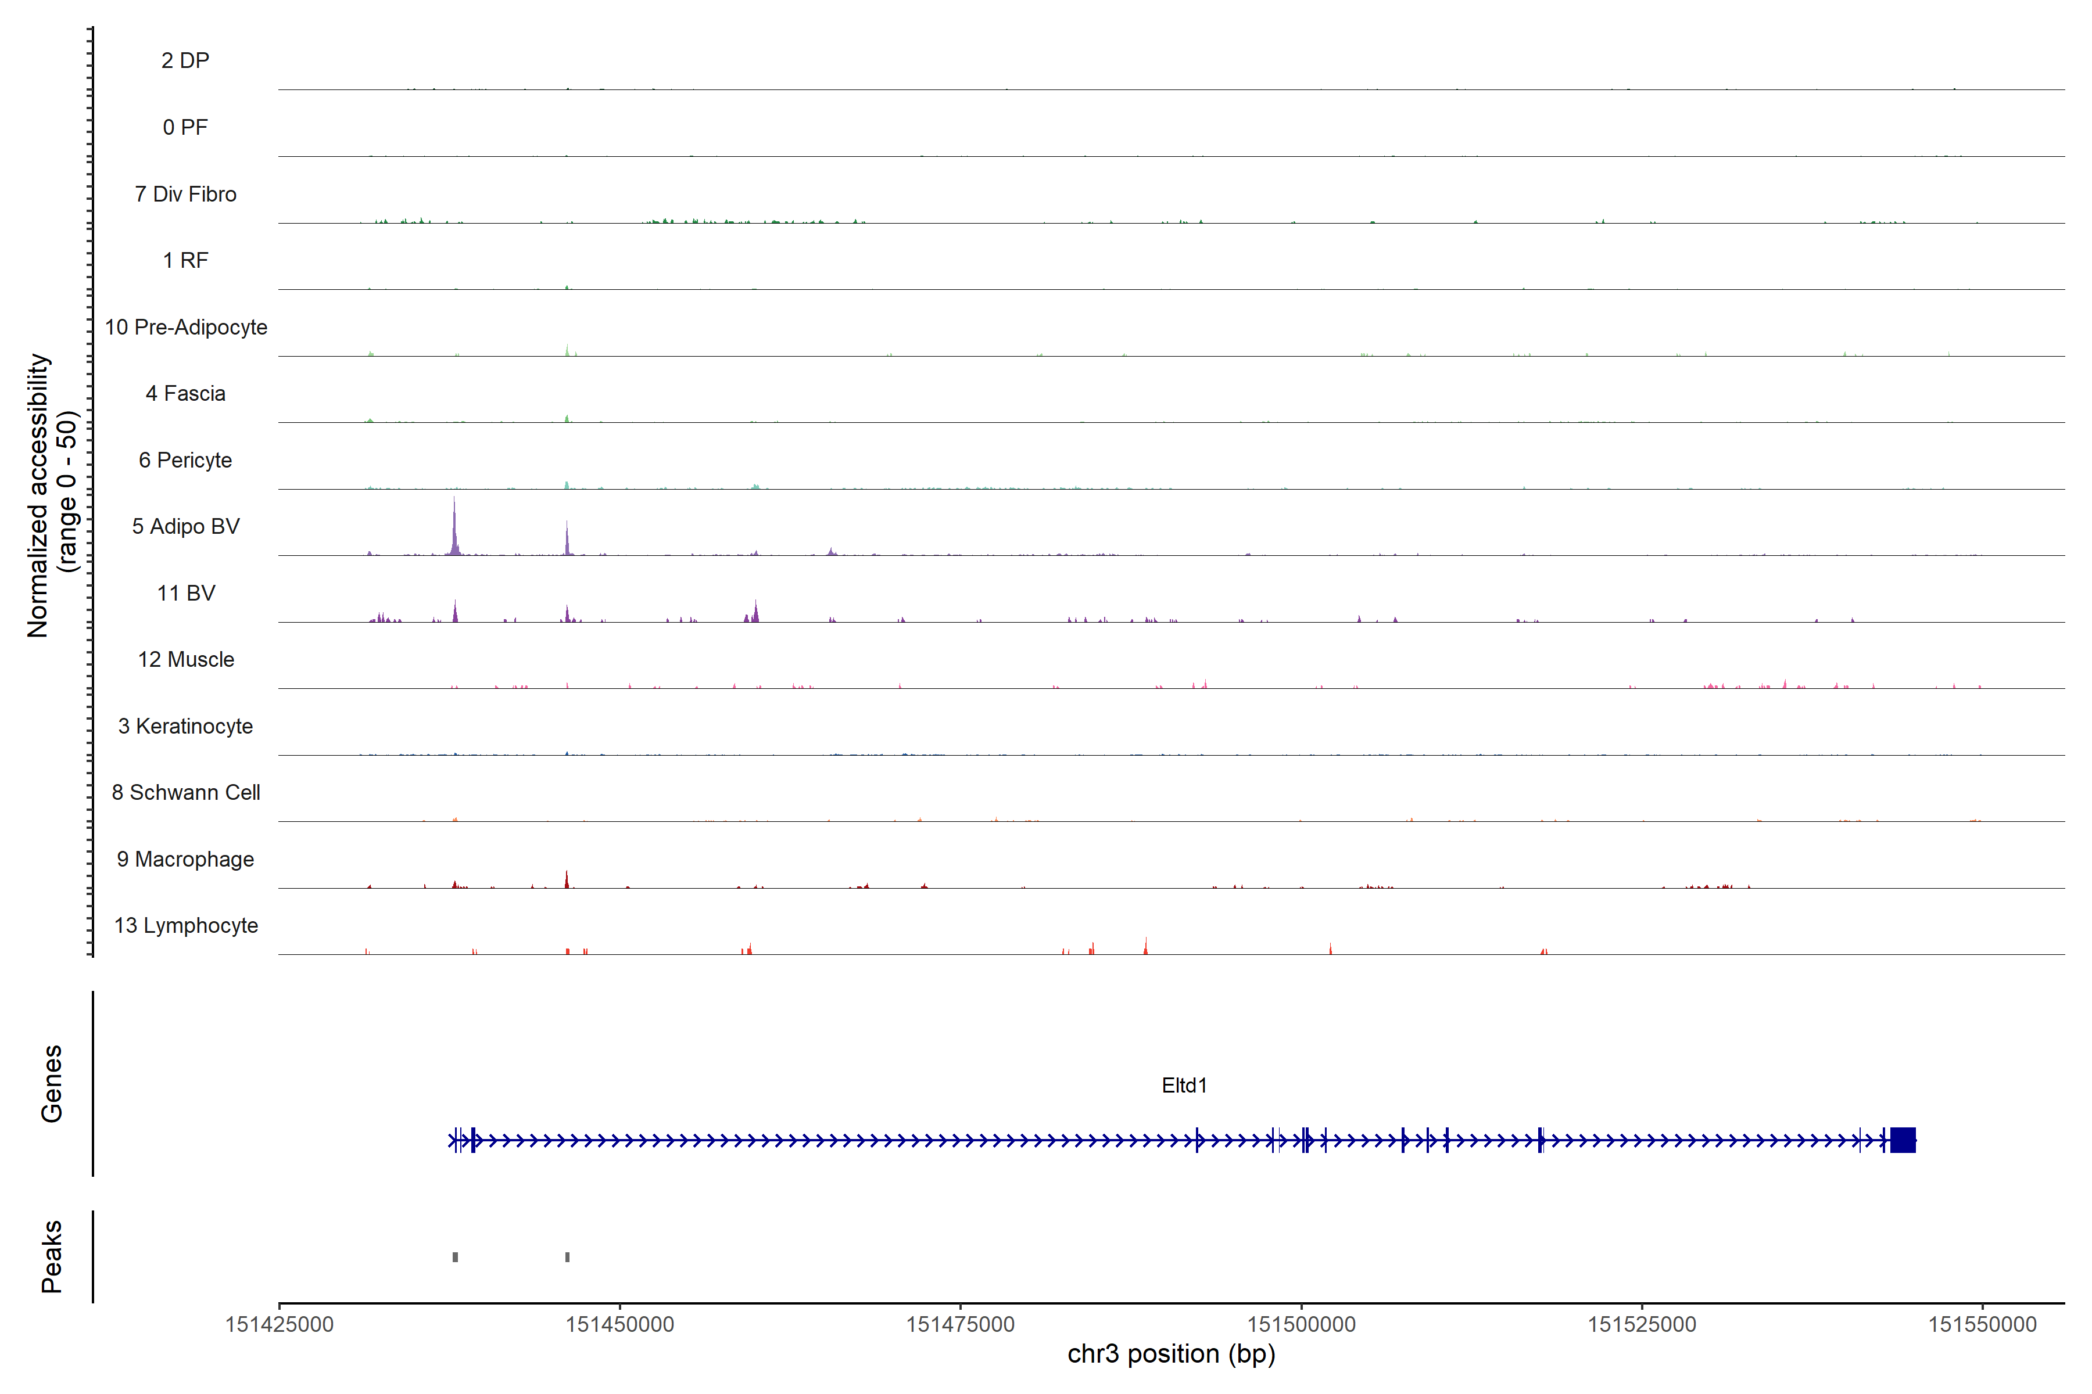The image size is (2092, 1394).
Task: Click the 9 Macrophage track label
Action: click(x=186, y=859)
